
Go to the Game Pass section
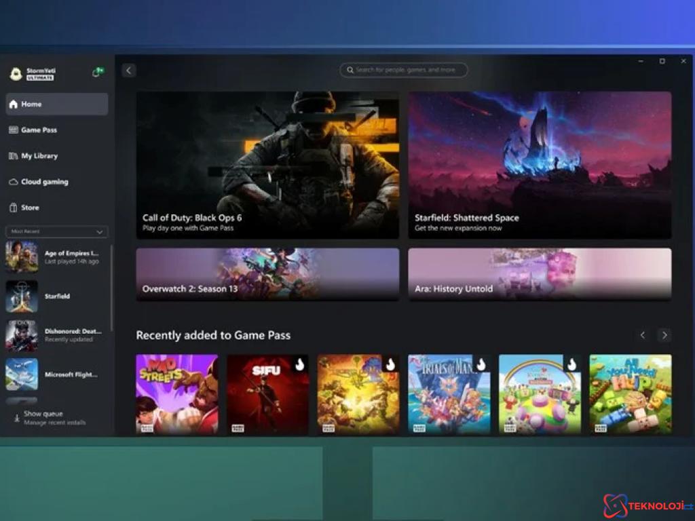(39, 130)
